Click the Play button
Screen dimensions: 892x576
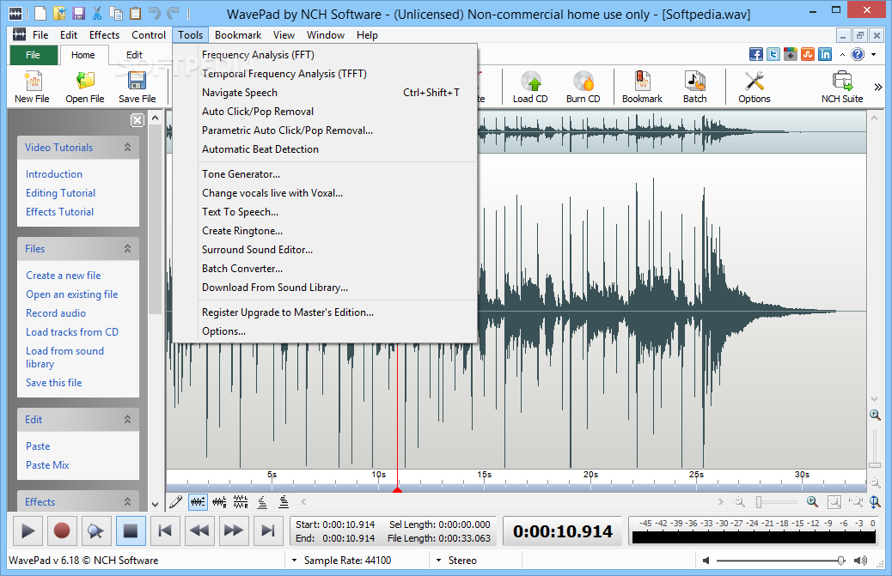point(27,531)
